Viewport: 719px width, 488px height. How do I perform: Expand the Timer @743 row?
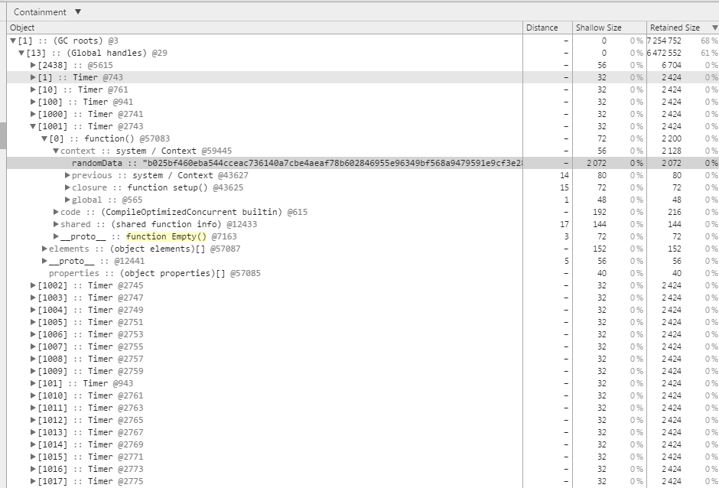pos(33,77)
